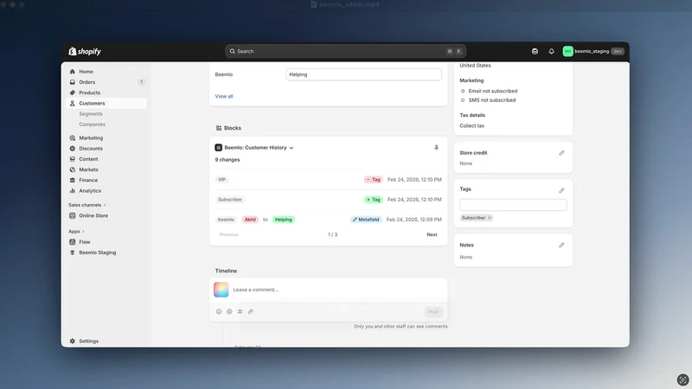Select Customers in the sidebar
The height and width of the screenshot is (389, 692).
click(92, 103)
